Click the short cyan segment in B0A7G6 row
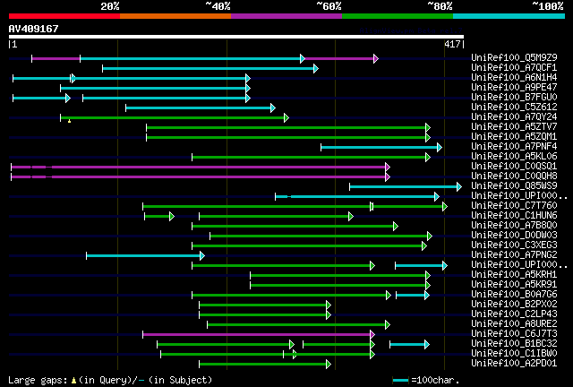The height and width of the screenshot is (387, 573). click(x=413, y=296)
